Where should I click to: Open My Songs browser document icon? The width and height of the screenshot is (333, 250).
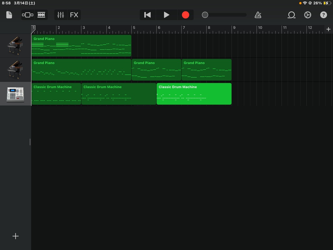pyautogui.click(x=9, y=15)
